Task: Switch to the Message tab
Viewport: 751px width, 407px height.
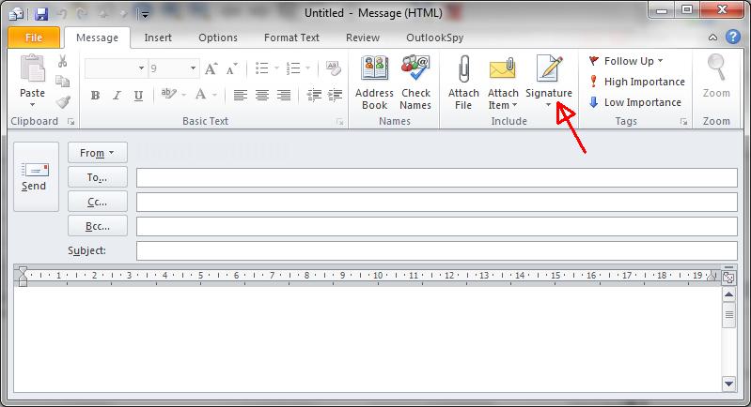Action: click(97, 38)
